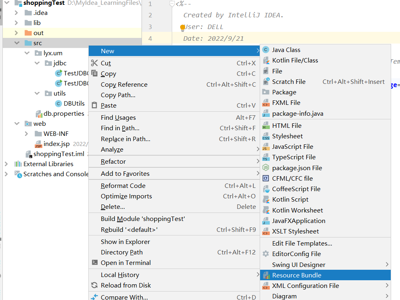The image size is (400, 300).
Task: Click the CFML/CFC file icon
Action: pos(266,178)
